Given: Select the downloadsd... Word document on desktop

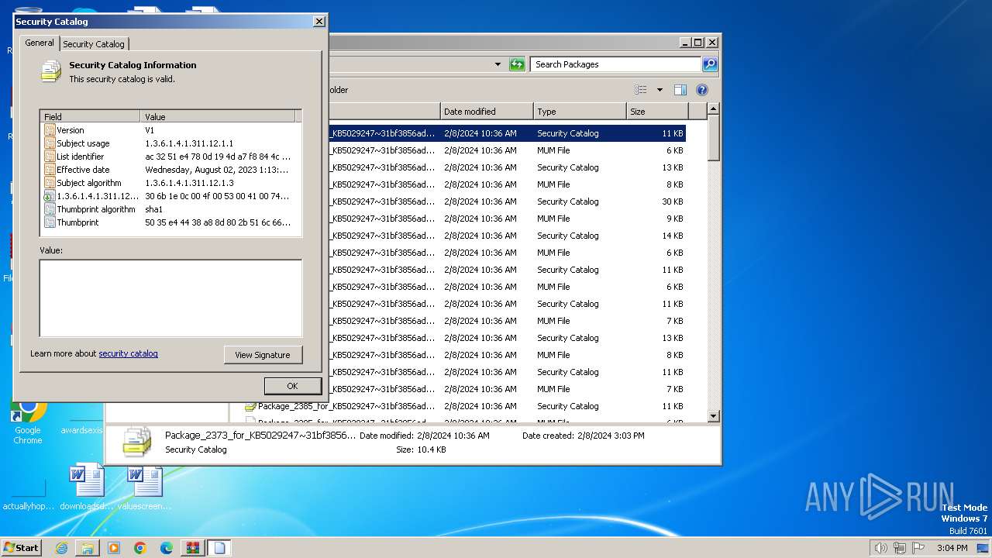Looking at the screenshot, I should pos(87,487).
